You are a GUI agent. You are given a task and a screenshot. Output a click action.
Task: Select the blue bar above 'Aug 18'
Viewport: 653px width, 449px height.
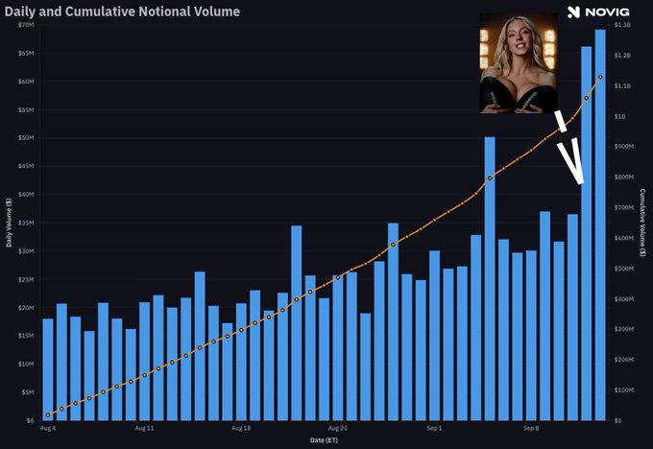pos(241,362)
